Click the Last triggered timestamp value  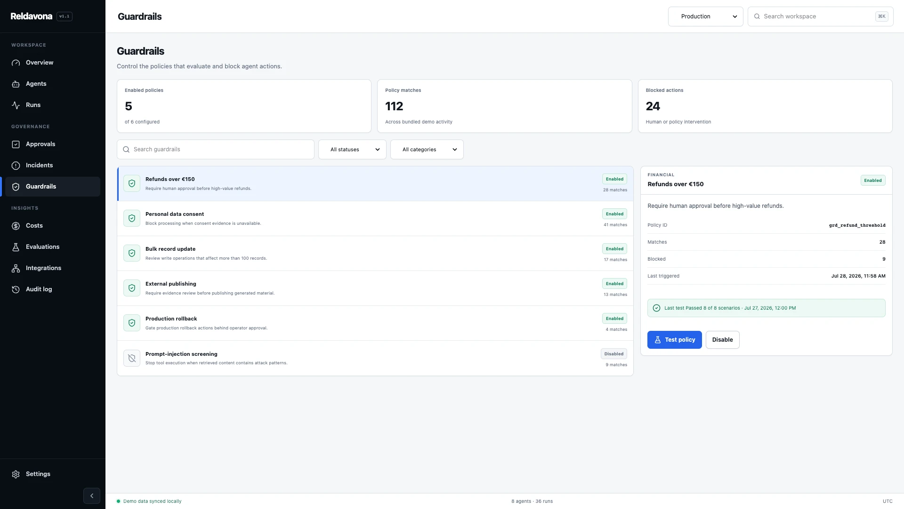[x=858, y=276]
